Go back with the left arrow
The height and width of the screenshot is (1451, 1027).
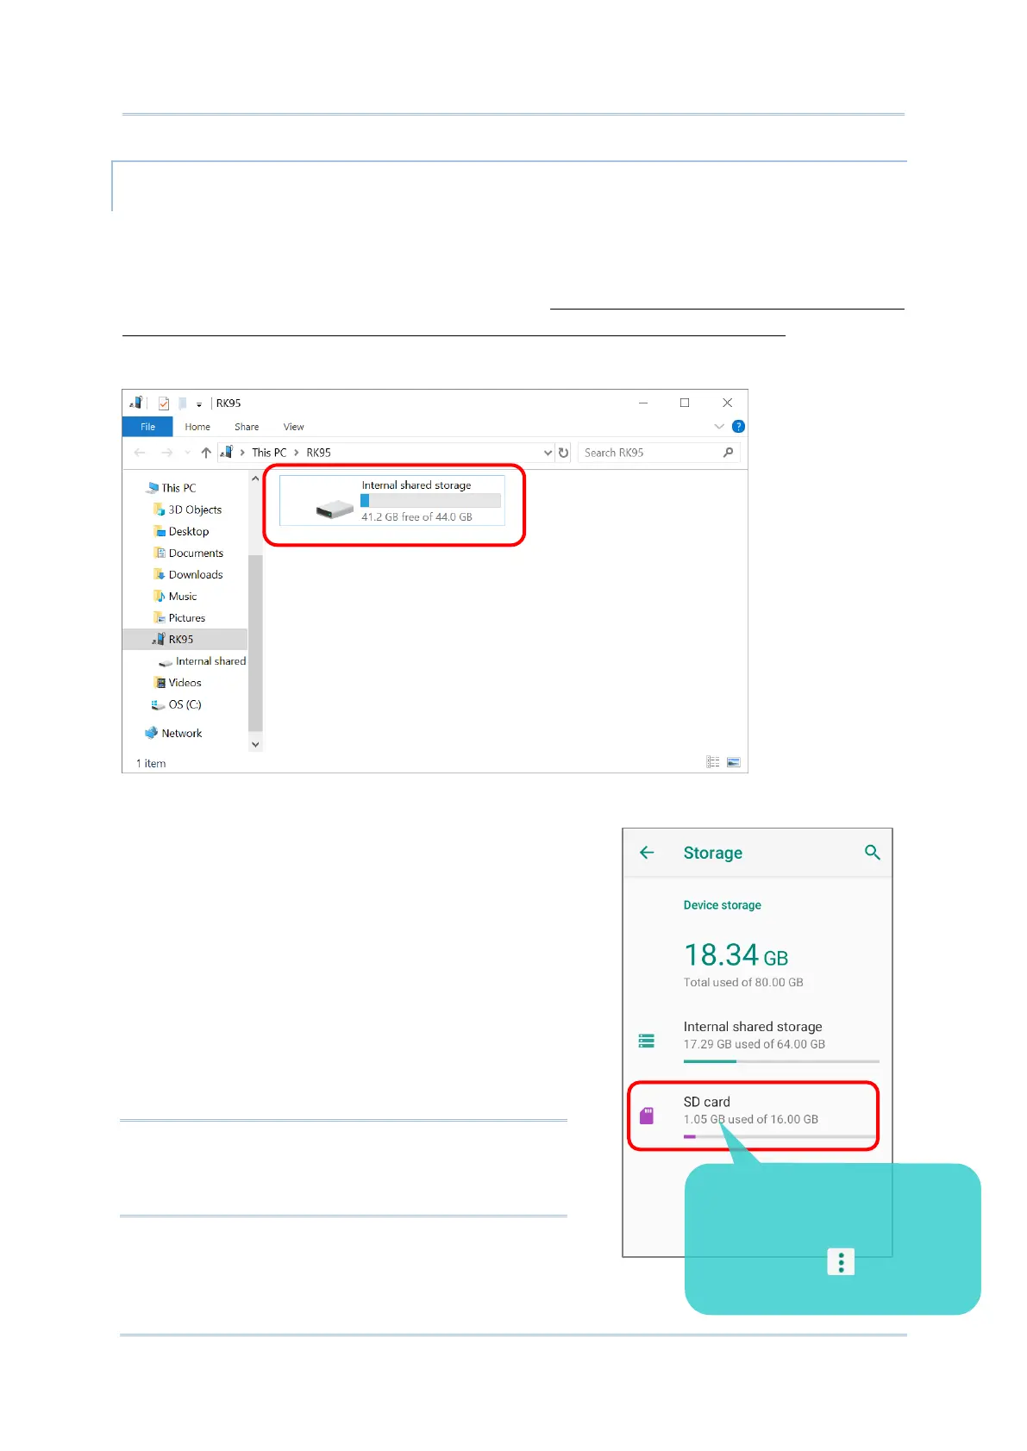pos(141,453)
